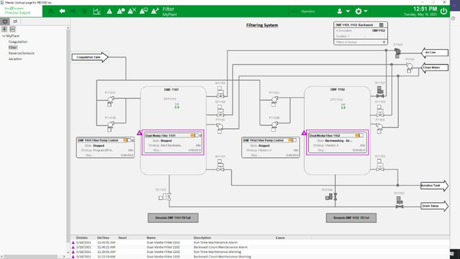The width and height of the screenshot is (460, 259).
Task: Open Strategy dropdown in Dual Media Filter 1102
Action: [332, 145]
